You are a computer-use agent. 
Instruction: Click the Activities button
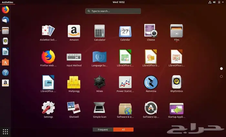point(7,2)
